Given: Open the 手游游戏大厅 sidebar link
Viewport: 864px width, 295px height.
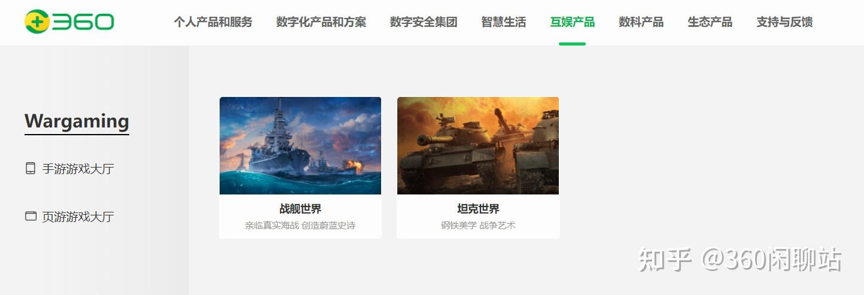Looking at the screenshot, I should pos(78,169).
